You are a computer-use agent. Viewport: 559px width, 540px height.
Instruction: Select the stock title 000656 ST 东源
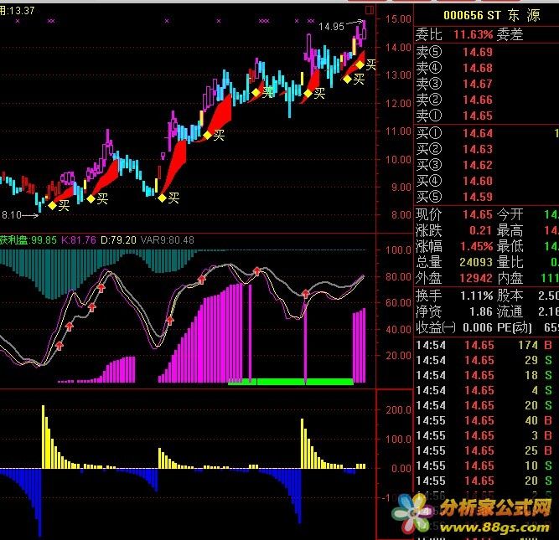pyautogui.click(x=492, y=15)
